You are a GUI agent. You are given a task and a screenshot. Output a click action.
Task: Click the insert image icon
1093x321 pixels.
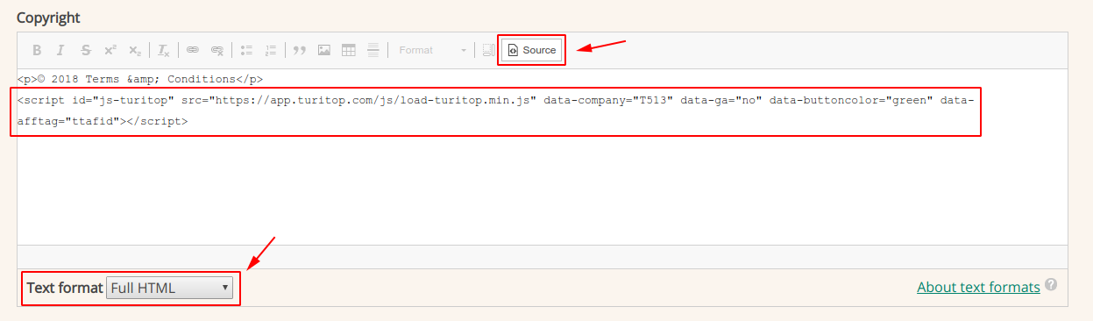coord(324,50)
